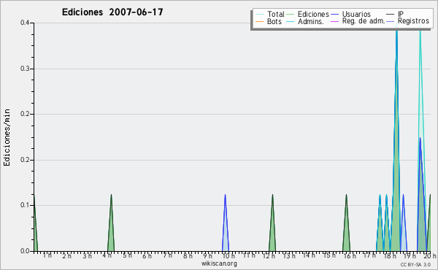This screenshot has width=438, height=270.
Task: Open the wikiscan.org link below the chart
Action: click(219, 263)
